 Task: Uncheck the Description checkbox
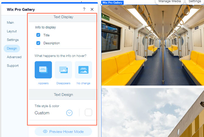coord(38,43)
